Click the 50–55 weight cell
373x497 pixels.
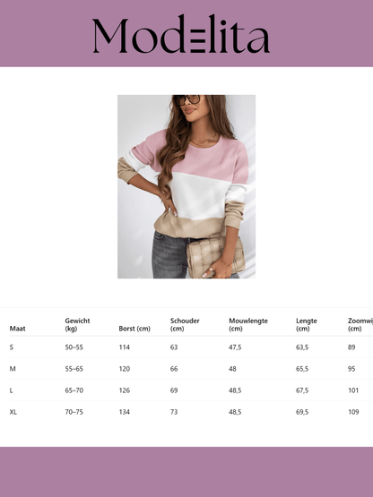[x=74, y=347]
